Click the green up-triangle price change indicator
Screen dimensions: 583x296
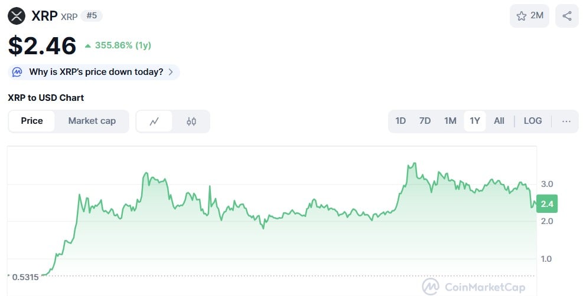pyautogui.click(x=87, y=45)
